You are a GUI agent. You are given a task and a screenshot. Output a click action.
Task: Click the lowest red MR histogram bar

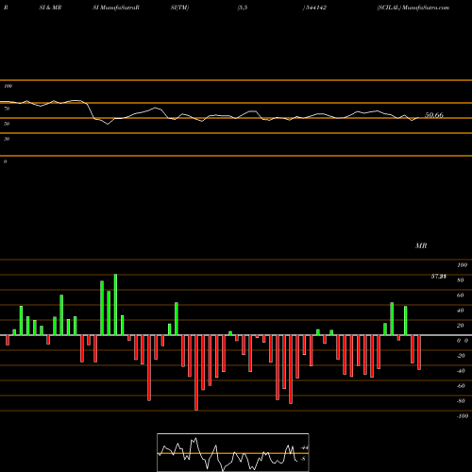(196, 373)
